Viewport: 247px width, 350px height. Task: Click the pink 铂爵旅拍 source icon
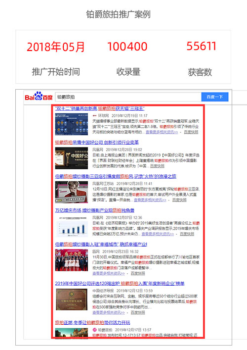pos(94,330)
